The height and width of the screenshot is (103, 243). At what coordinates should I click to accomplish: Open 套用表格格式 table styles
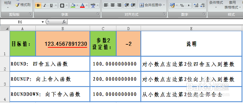point(233,5)
